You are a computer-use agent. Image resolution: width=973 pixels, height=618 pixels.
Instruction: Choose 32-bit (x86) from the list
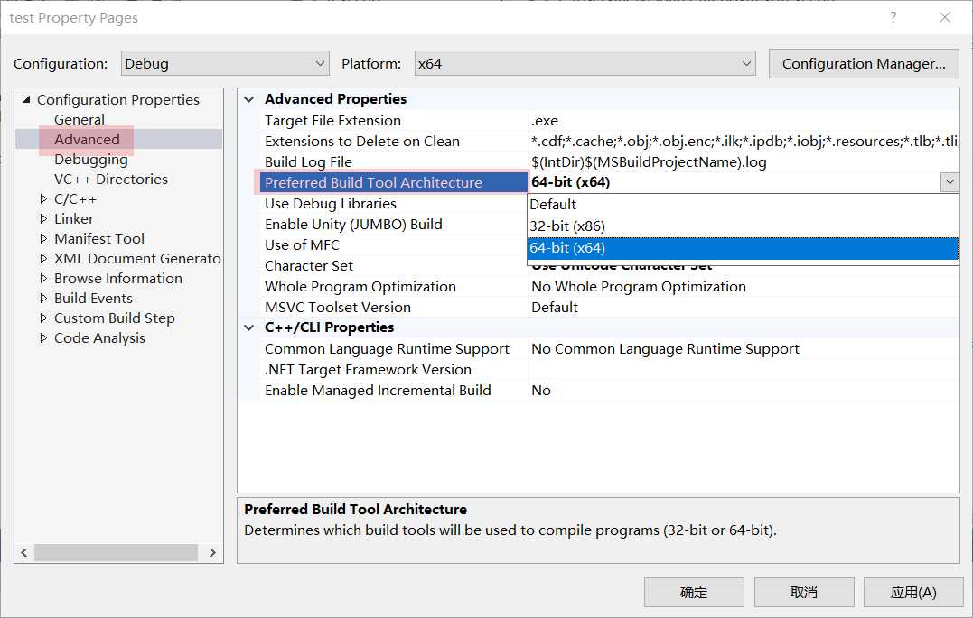click(x=743, y=226)
